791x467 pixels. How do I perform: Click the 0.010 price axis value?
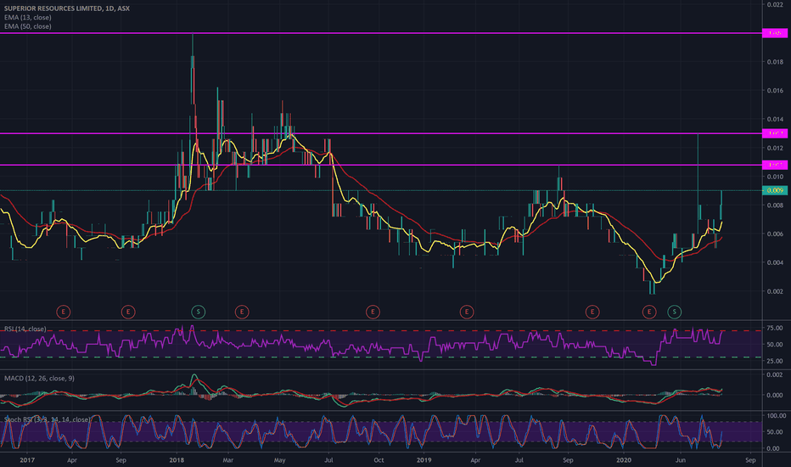click(776, 177)
